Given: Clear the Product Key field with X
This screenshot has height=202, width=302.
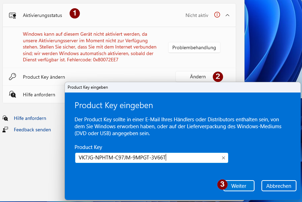Looking at the screenshot, I should click(223, 158).
